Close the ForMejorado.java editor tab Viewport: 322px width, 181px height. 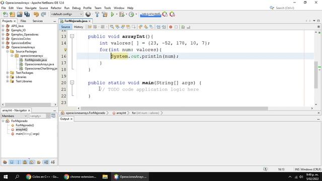pos(90,21)
